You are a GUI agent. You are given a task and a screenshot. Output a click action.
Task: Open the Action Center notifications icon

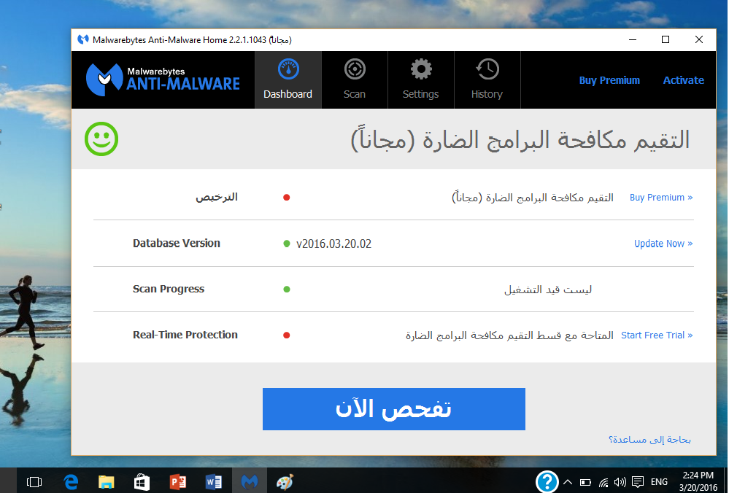tap(638, 482)
